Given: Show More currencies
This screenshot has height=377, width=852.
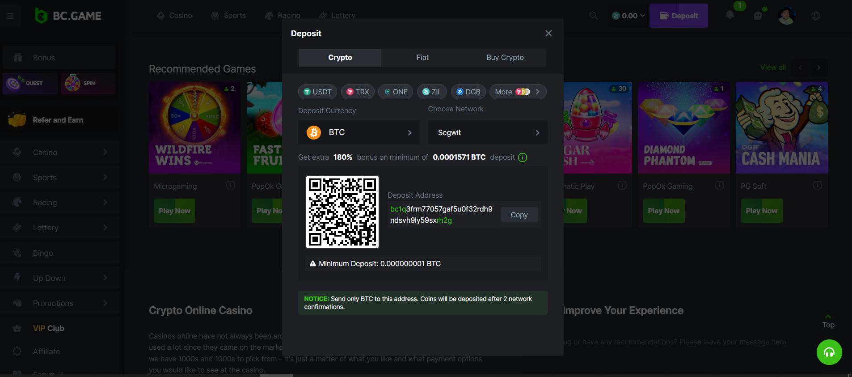Looking at the screenshot, I should point(518,92).
